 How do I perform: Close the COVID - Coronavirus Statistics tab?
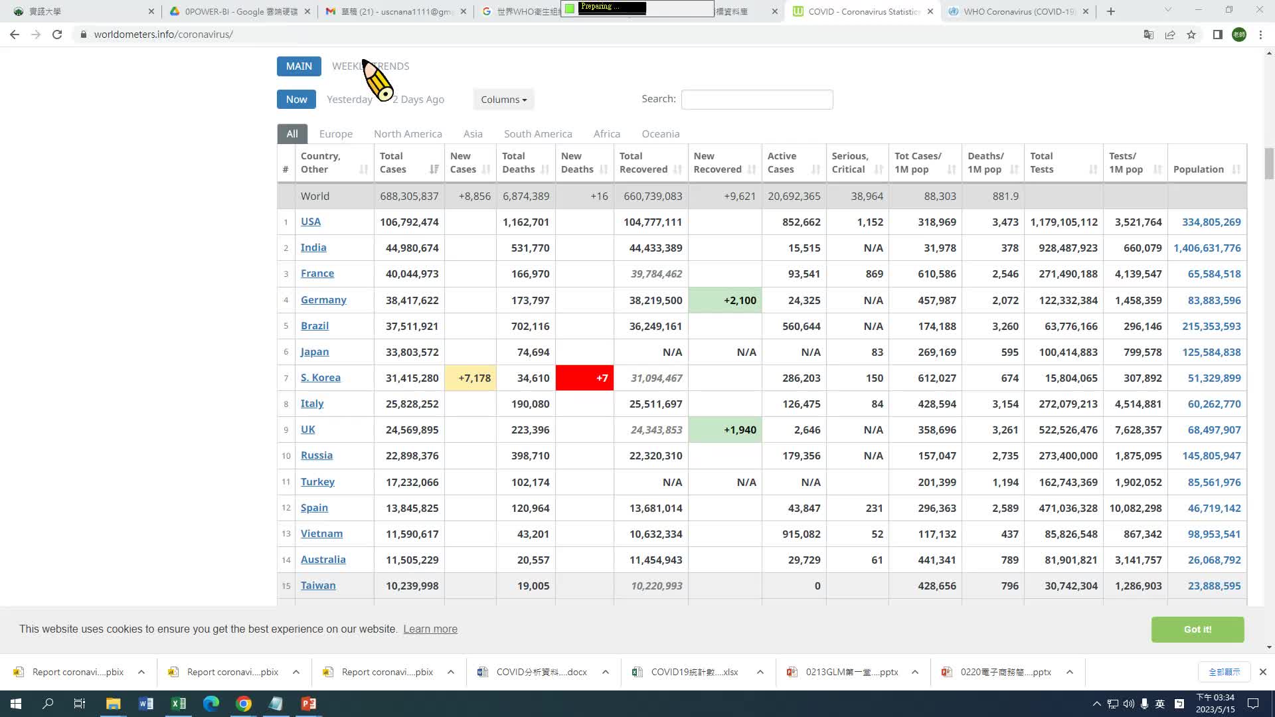pos(930,11)
